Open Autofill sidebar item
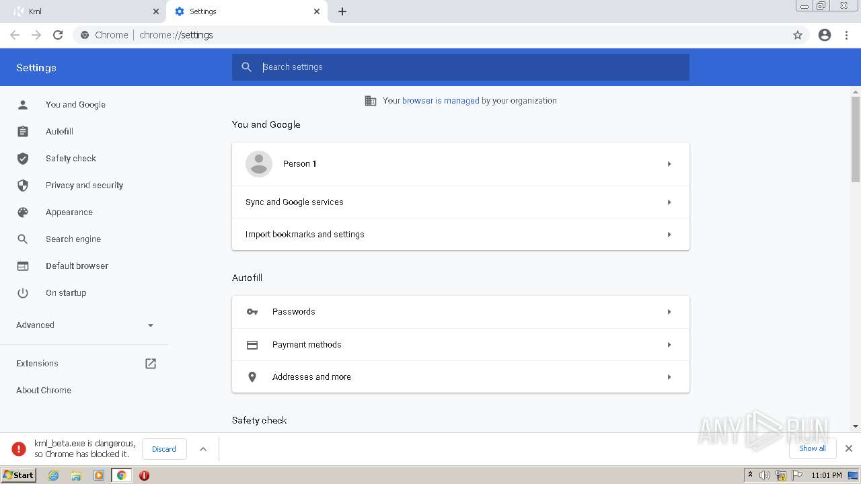This screenshot has height=484, width=861. click(59, 132)
